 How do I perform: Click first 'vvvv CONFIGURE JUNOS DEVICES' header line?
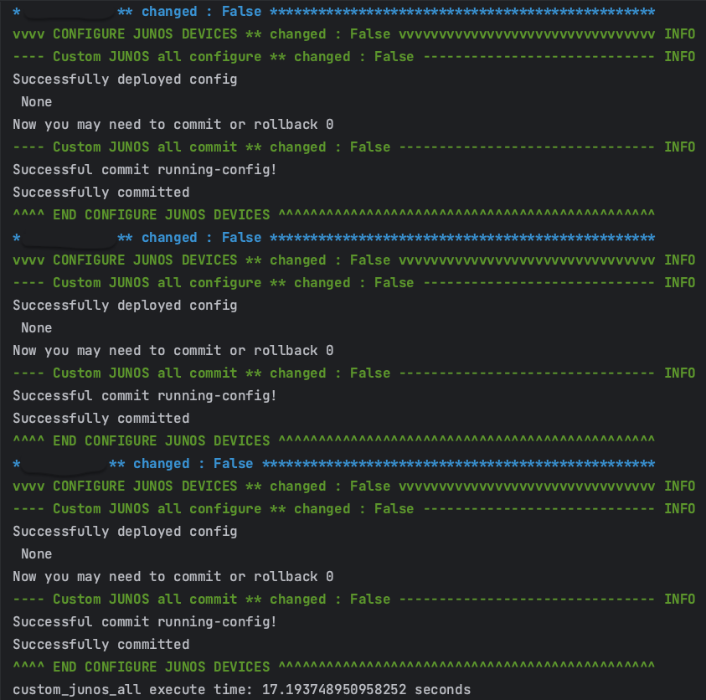click(x=354, y=34)
